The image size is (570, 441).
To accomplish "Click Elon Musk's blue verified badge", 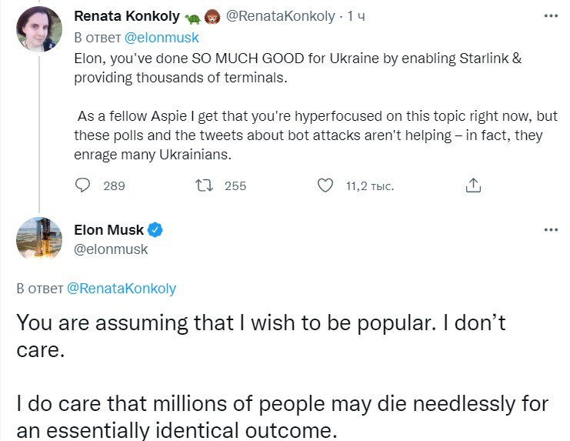I will (x=155, y=229).
